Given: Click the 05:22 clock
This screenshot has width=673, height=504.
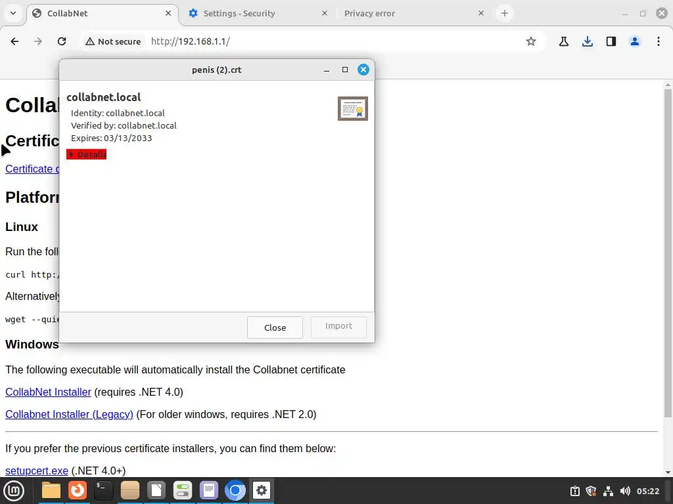Looking at the screenshot, I should [647, 491].
